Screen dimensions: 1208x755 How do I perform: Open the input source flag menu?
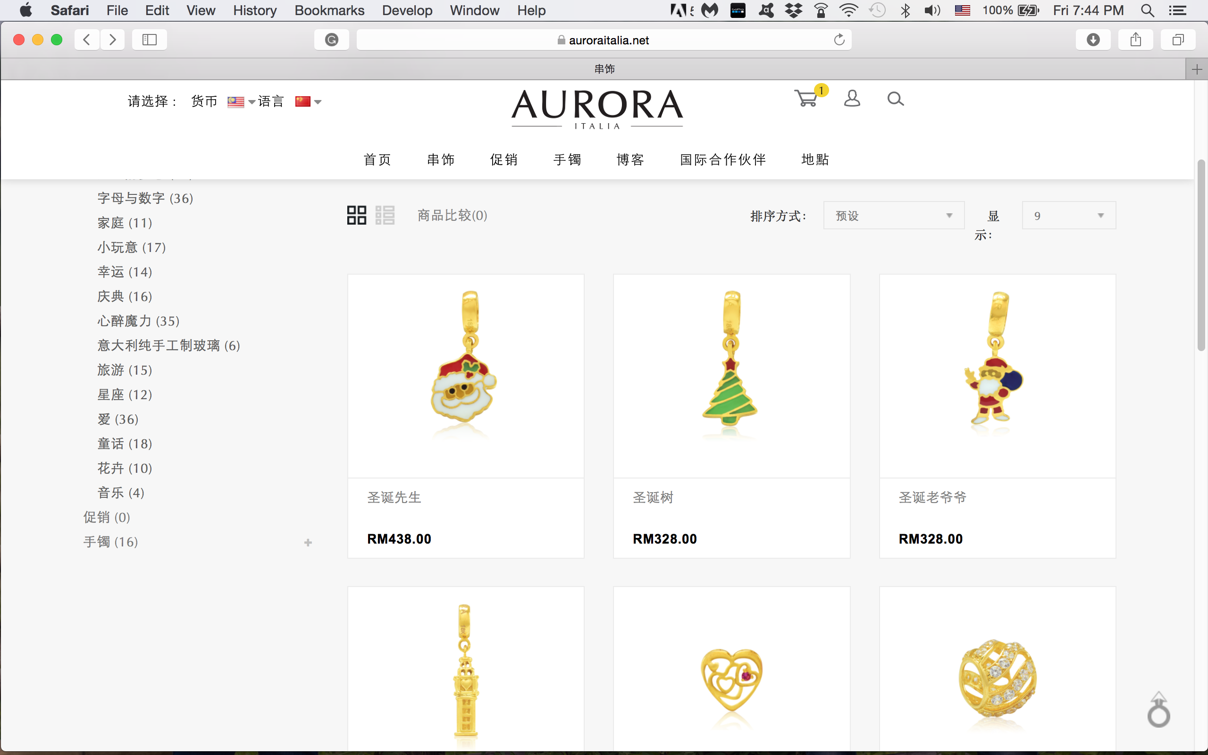[962, 10]
